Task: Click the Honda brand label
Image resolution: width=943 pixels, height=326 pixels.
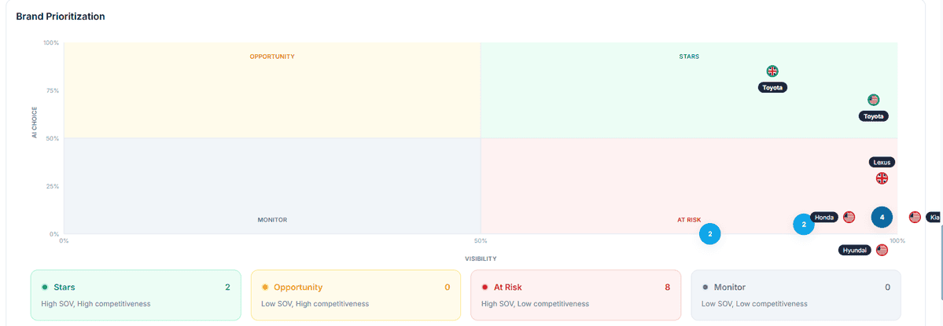Action: click(x=824, y=218)
